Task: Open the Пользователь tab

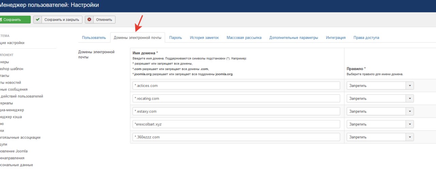Action: 94,38
